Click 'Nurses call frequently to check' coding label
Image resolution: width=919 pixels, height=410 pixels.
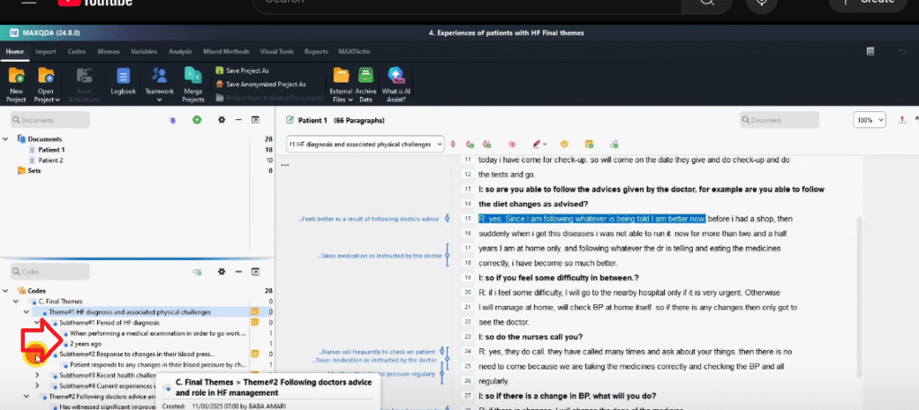(378, 352)
